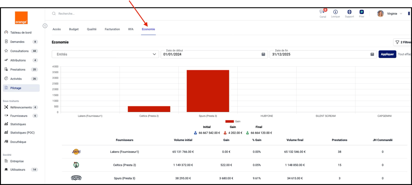412x185 pixels.
Task: Click the Consultations star icon
Action: click(6, 51)
